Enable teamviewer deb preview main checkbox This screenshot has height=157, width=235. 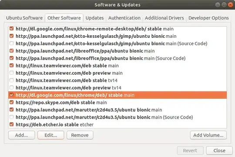tap(12, 73)
